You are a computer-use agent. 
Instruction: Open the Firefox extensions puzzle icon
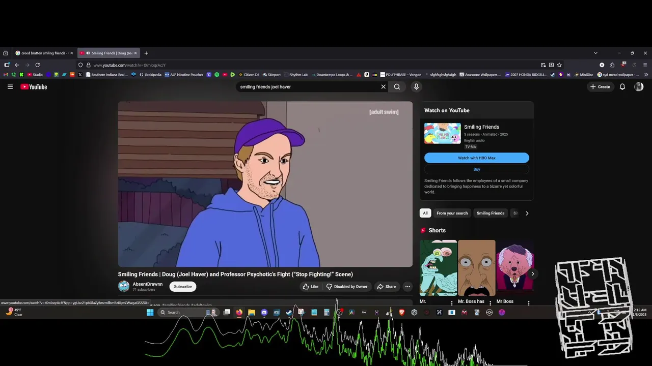click(612, 65)
